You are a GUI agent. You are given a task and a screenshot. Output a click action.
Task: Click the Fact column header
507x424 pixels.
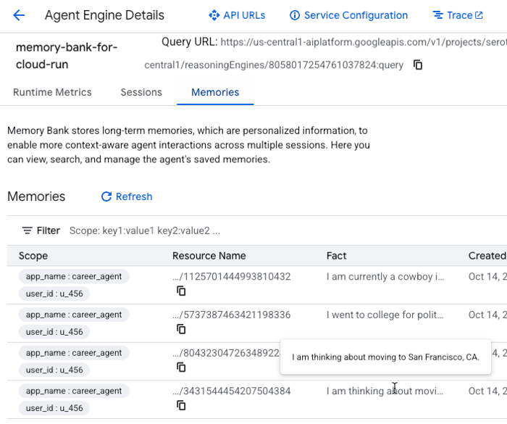pos(336,255)
